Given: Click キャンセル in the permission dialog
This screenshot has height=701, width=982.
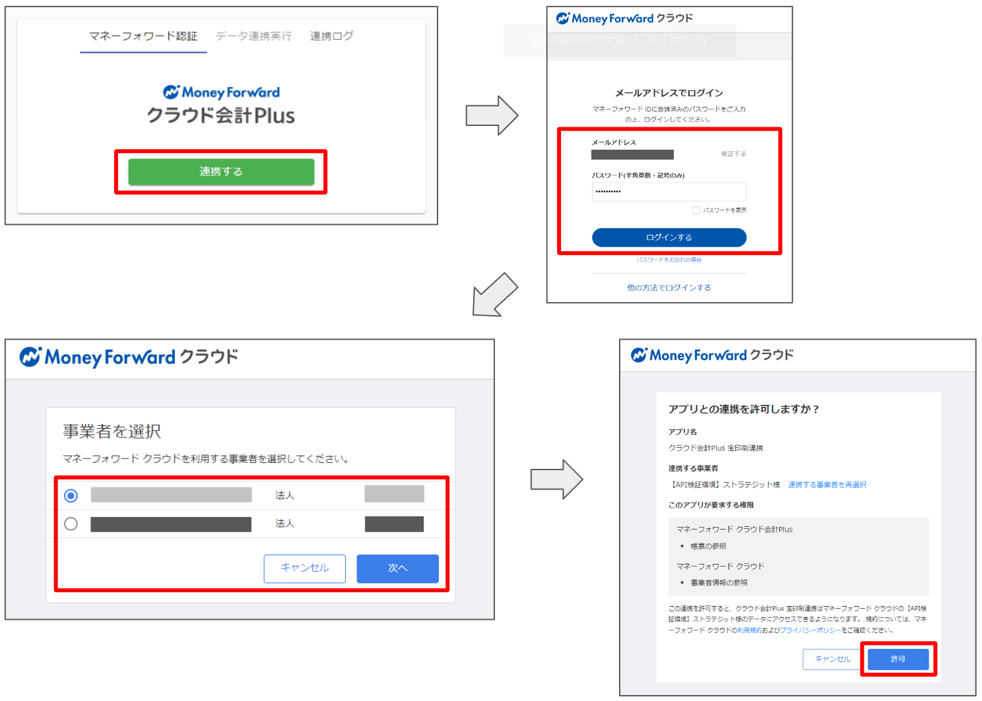Looking at the screenshot, I should coord(833,659).
